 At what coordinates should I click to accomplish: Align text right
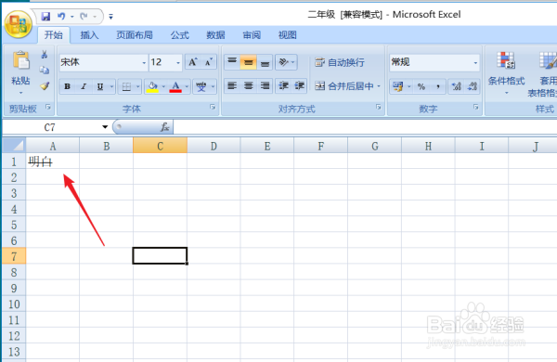tap(265, 85)
